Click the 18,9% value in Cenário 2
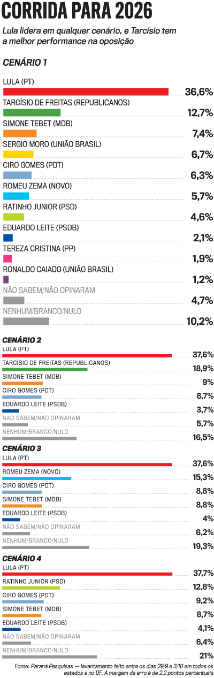This screenshot has width=214, height=678. pos(203,368)
